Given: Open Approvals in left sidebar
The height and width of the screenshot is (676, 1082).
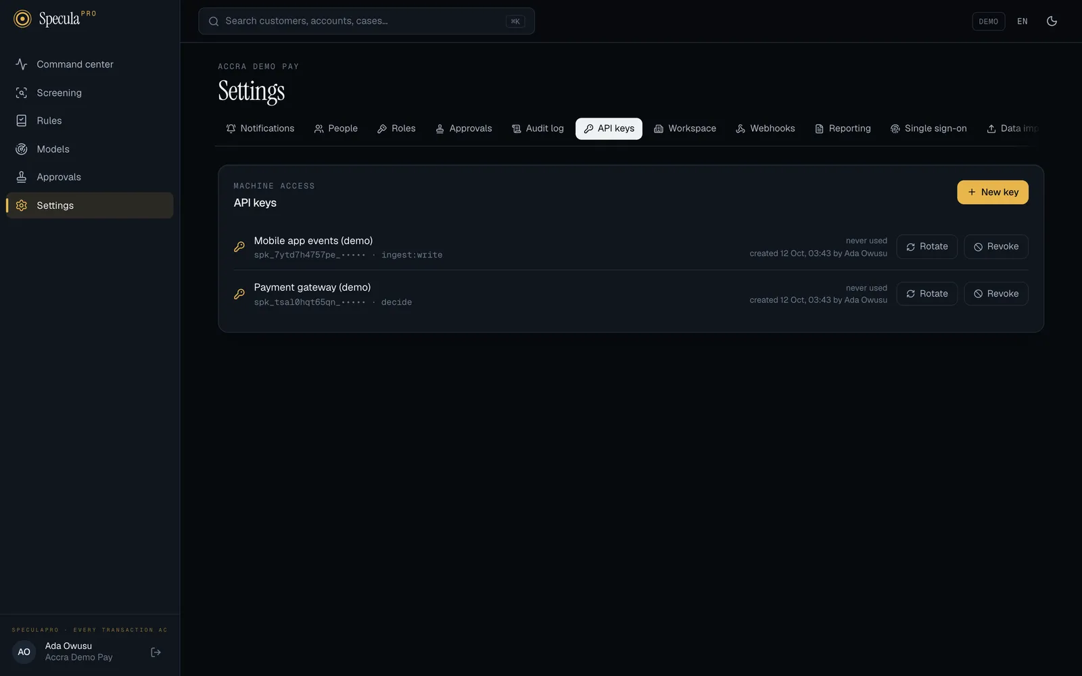Looking at the screenshot, I should tap(89, 177).
